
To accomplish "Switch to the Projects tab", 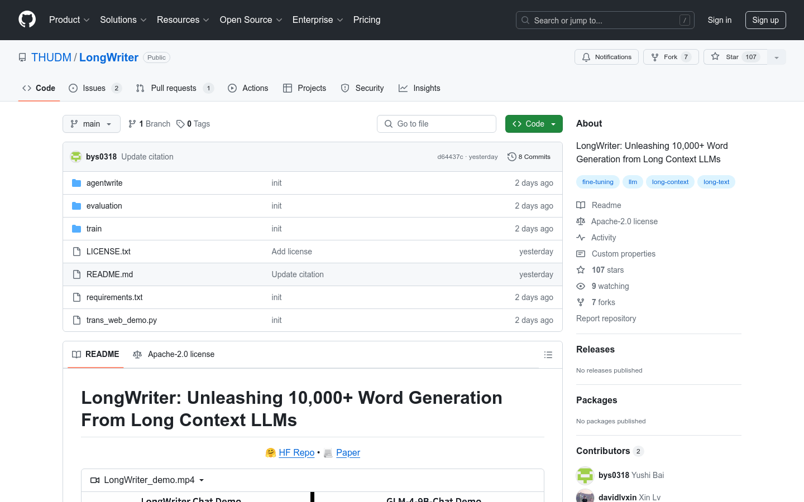I will pos(304,88).
